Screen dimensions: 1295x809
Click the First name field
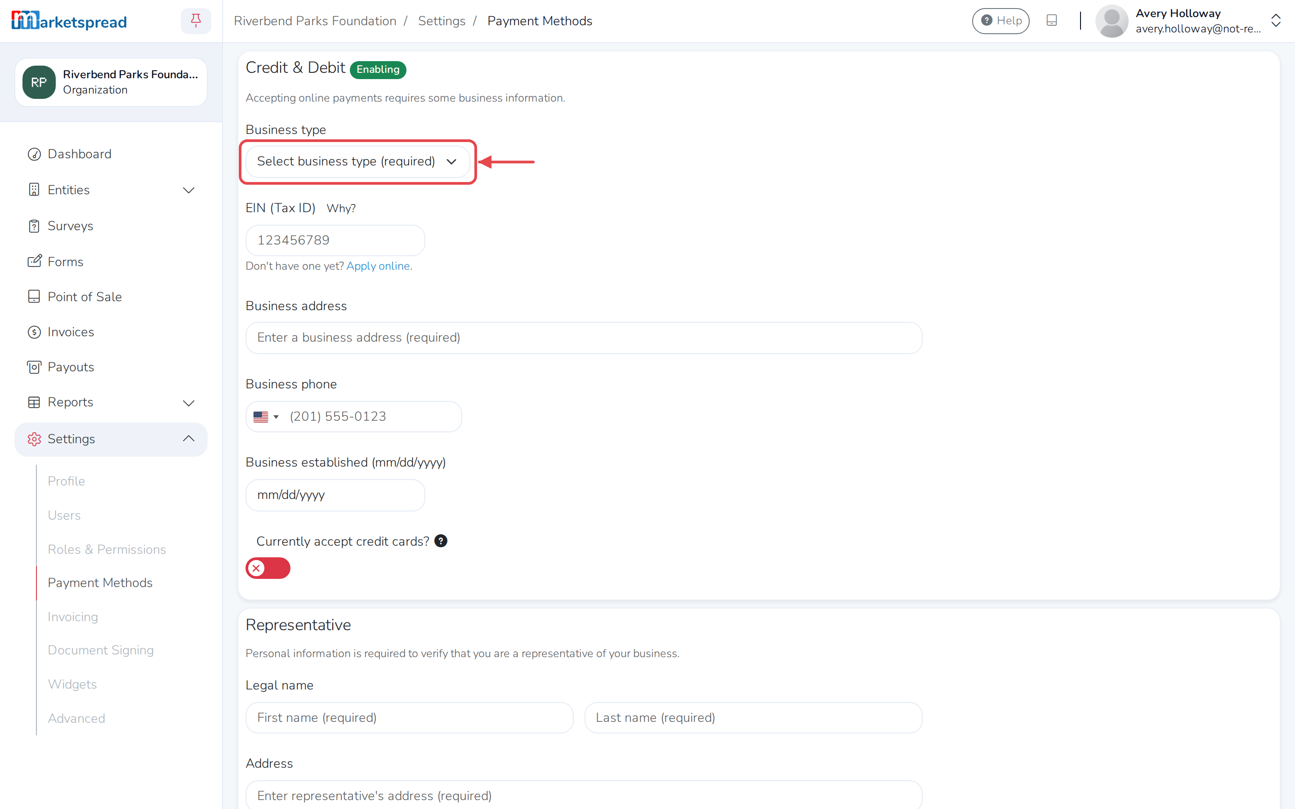click(409, 717)
